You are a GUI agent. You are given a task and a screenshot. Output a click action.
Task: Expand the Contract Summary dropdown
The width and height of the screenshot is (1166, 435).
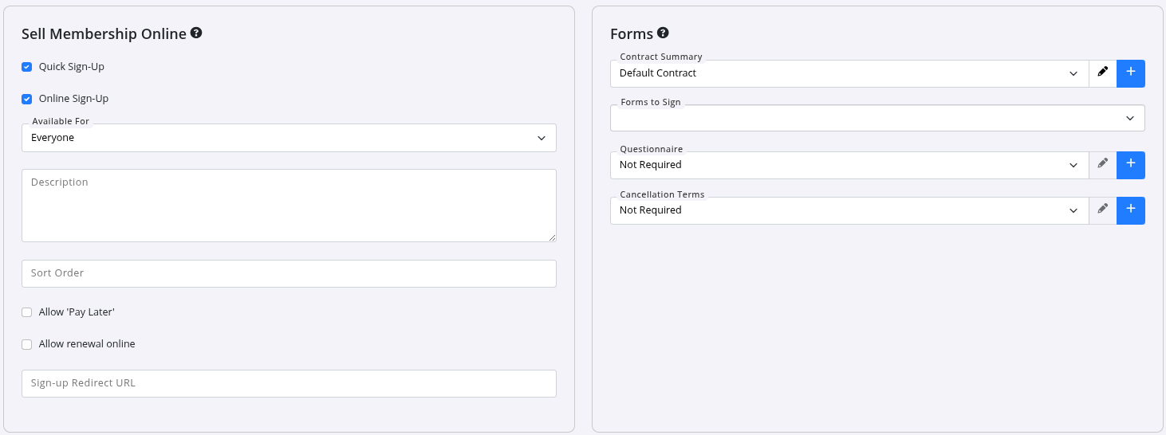pos(849,73)
